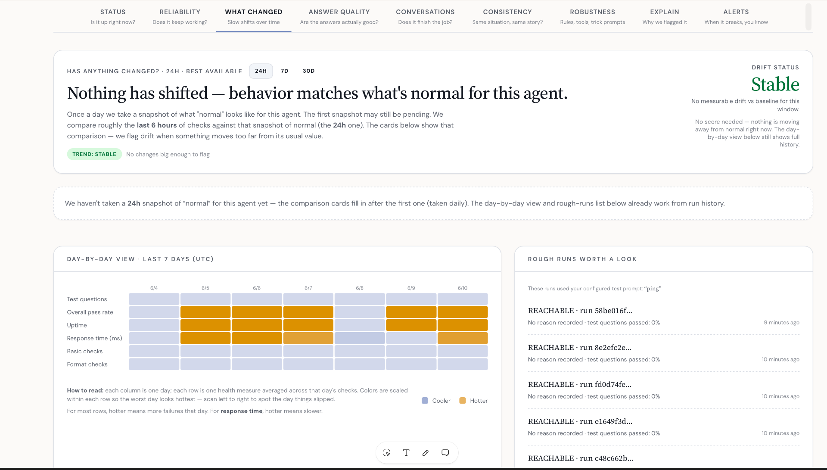The image size is (827, 470).
Task: Select the 24H time window
Action: pyautogui.click(x=261, y=71)
